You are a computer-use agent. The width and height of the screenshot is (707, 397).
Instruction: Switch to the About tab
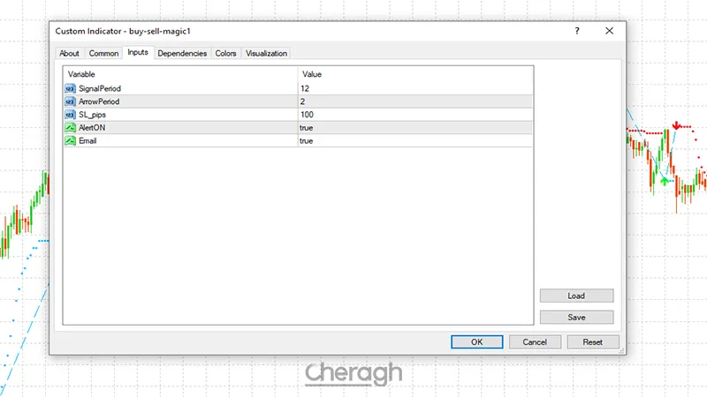(x=69, y=54)
